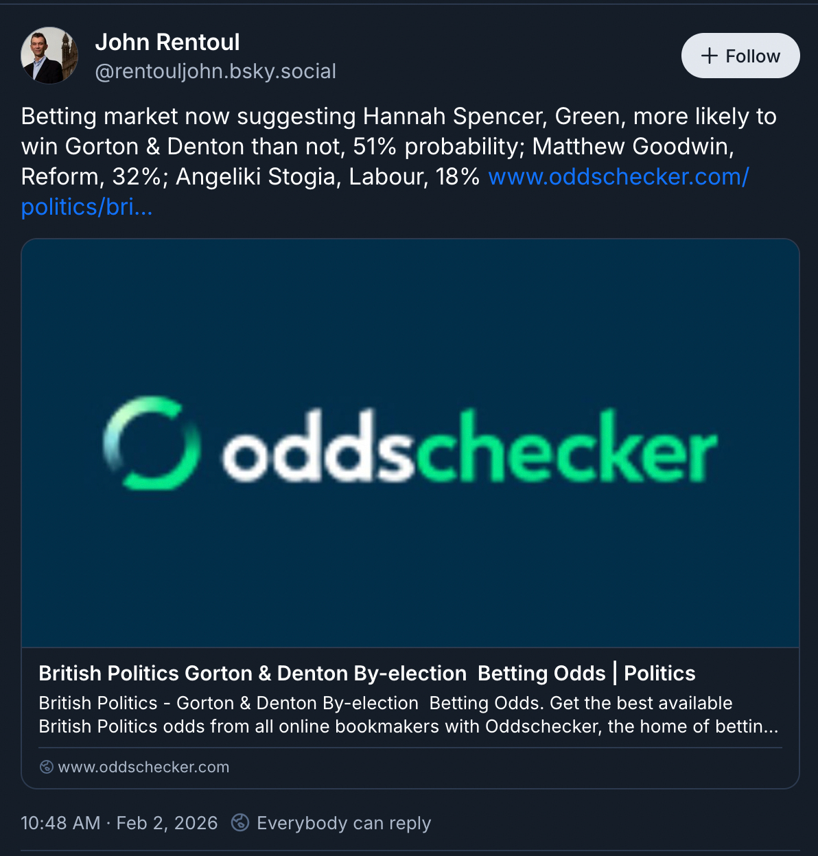Open the @rentouljohn.bsky.social handle
The image size is (818, 856).
pyautogui.click(x=215, y=71)
